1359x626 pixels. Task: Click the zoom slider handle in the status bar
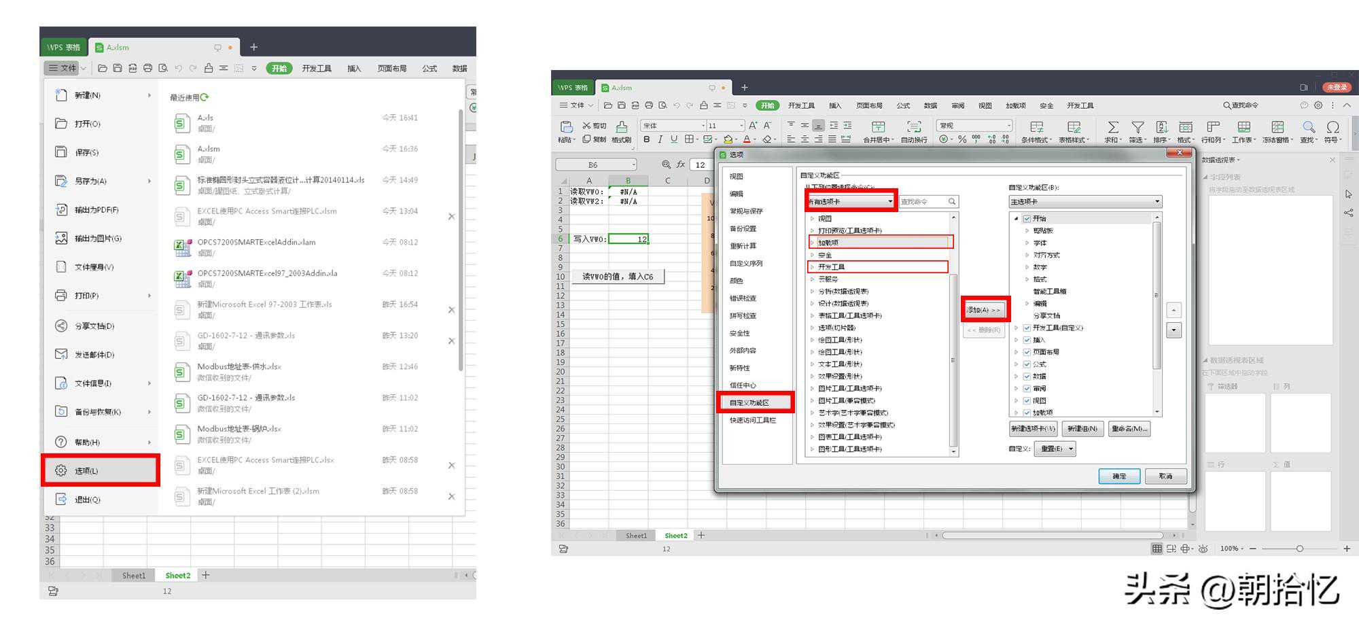1299,549
